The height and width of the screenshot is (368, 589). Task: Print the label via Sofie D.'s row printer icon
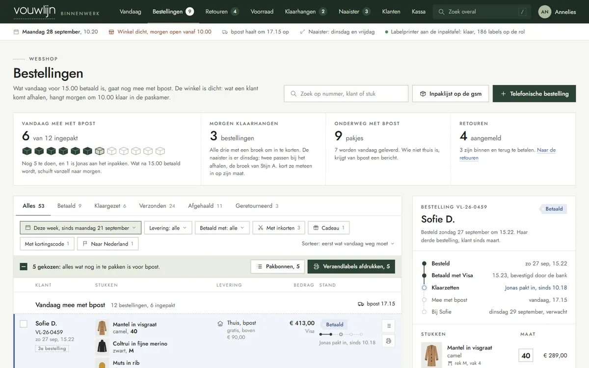(388, 341)
